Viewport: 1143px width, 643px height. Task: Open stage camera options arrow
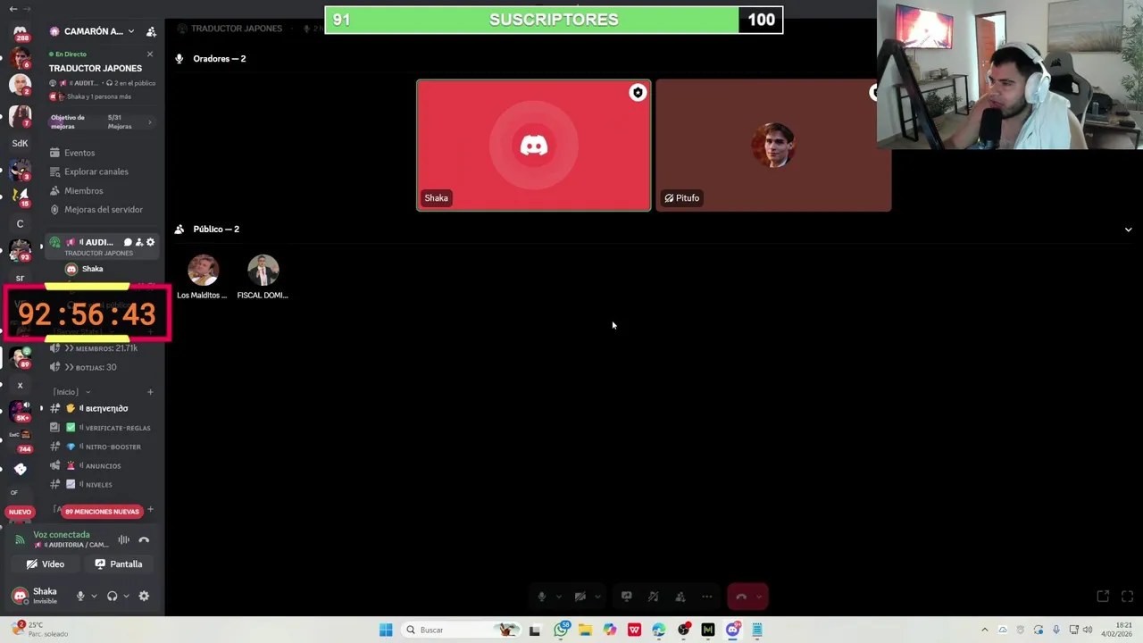tap(597, 597)
